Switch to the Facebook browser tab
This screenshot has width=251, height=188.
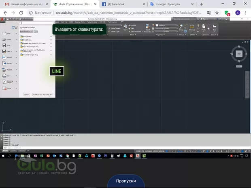click(x=123, y=4)
